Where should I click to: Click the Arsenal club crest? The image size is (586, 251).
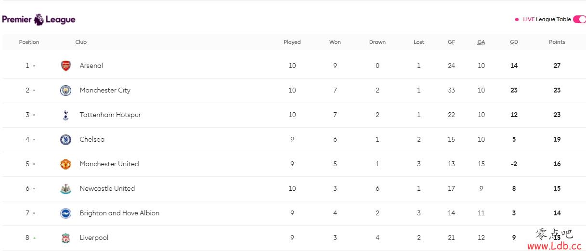(65, 66)
